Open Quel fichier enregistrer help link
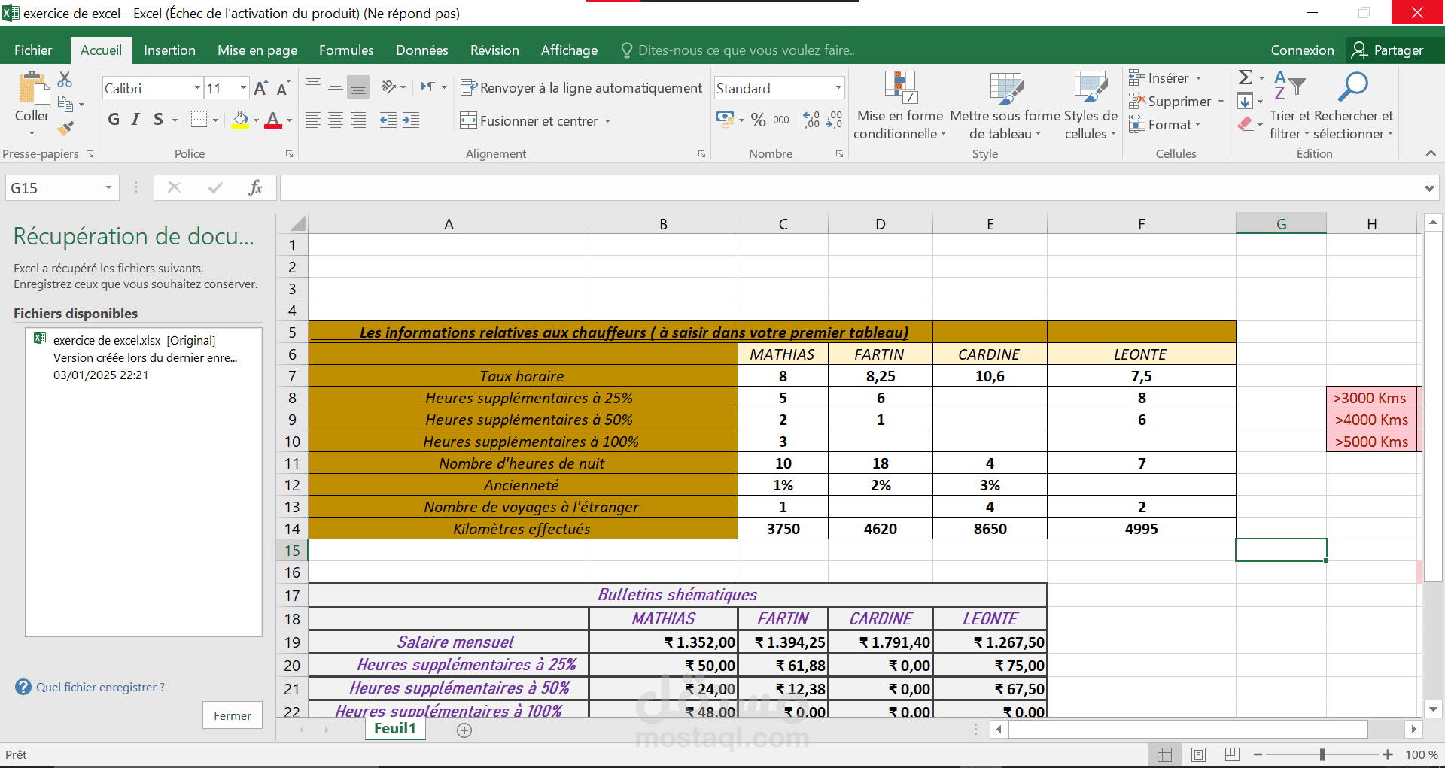Viewport: 1445px width, 768px height. coord(100,687)
